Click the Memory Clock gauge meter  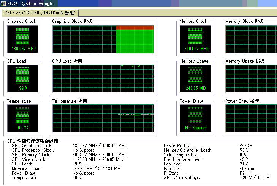195,39
